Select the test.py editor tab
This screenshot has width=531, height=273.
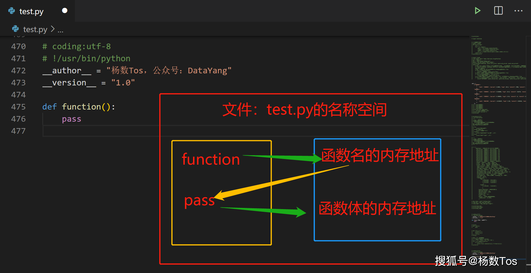coord(31,11)
